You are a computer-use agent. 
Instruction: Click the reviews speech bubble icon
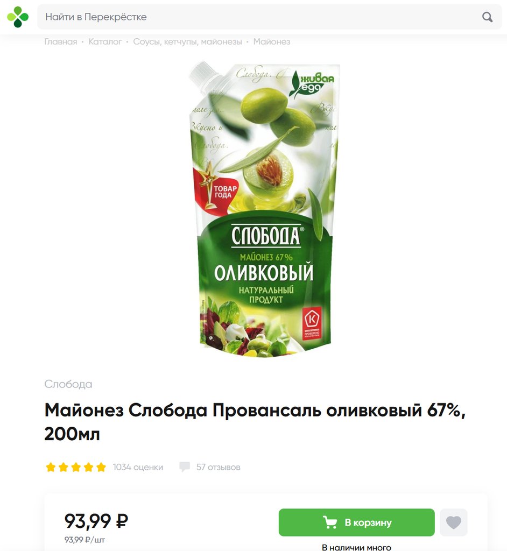tap(185, 467)
